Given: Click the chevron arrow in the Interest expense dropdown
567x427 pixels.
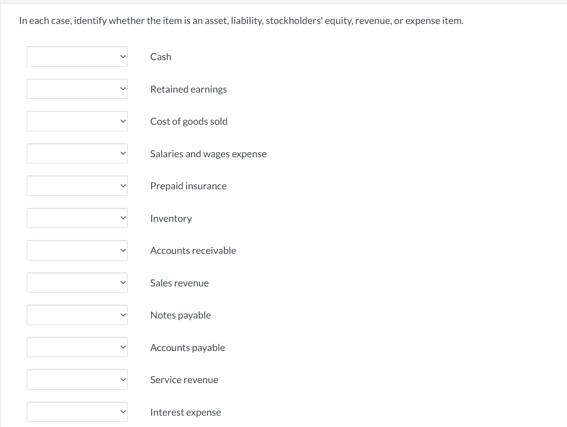Looking at the screenshot, I should [x=122, y=412].
